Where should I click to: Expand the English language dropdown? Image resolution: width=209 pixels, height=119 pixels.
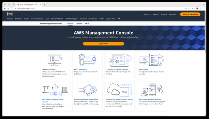pyautogui.click(x=164, y=14)
